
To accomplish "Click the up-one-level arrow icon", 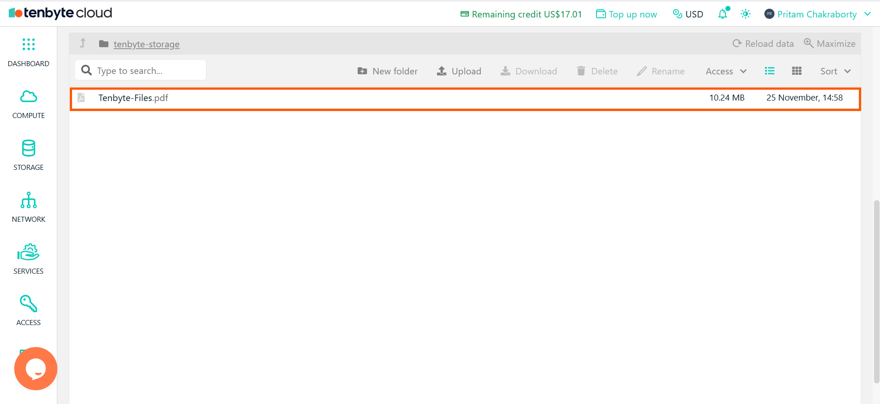I will 83,43.
